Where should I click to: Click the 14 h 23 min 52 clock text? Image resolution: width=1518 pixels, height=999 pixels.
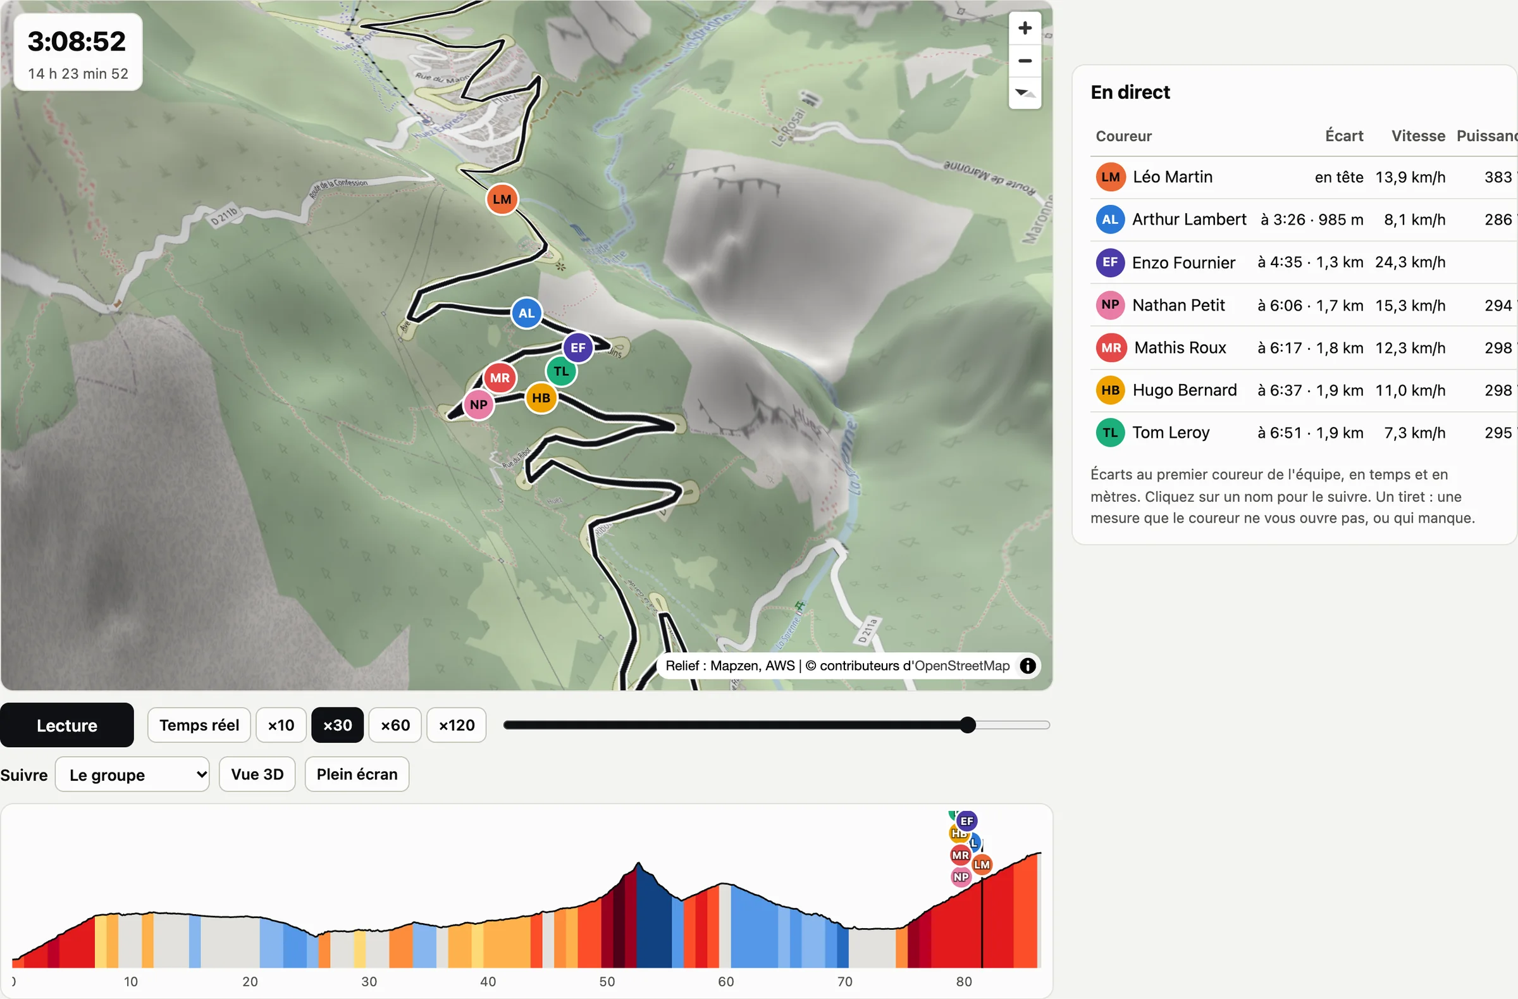pyautogui.click(x=78, y=74)
